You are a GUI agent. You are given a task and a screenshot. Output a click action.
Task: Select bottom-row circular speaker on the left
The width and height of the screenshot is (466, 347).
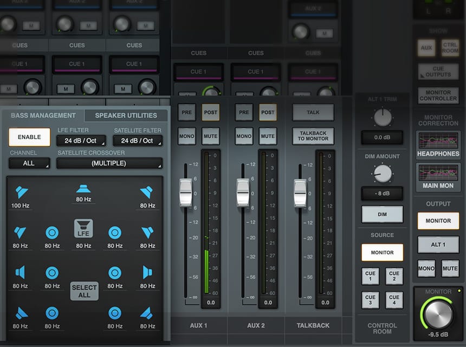(x=52, y=313)
